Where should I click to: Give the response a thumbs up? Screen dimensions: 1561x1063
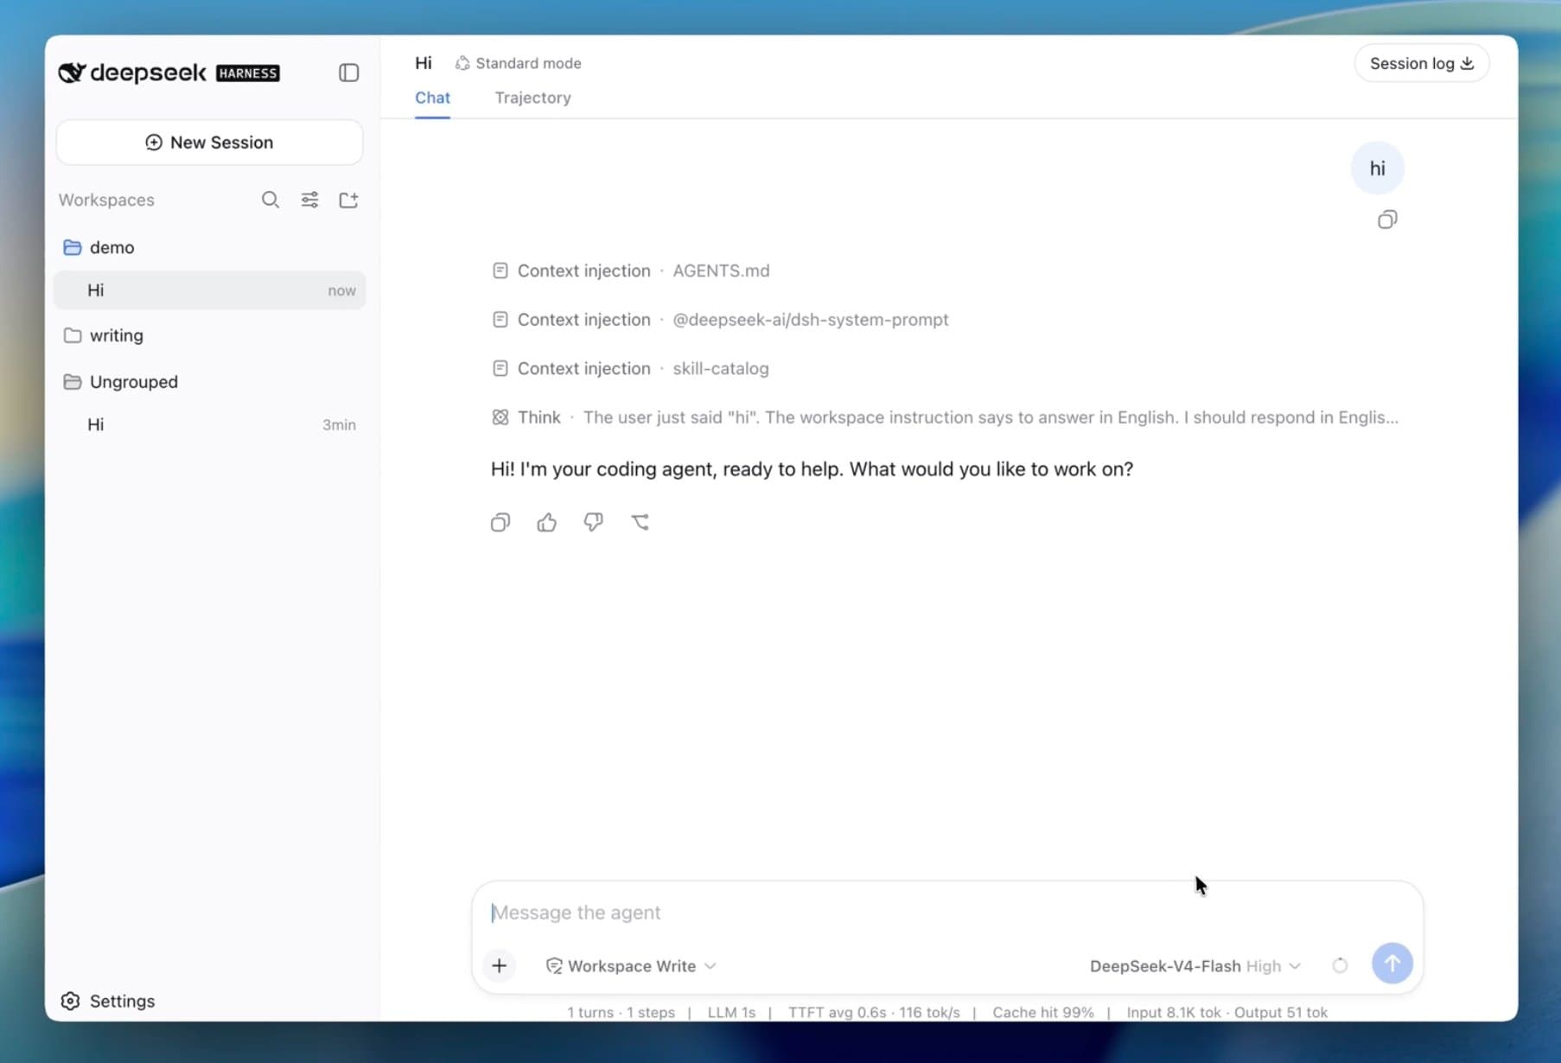tap(547, 522)
